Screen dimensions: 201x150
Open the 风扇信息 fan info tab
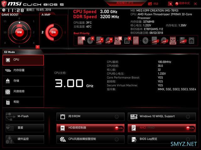[23, 92]
